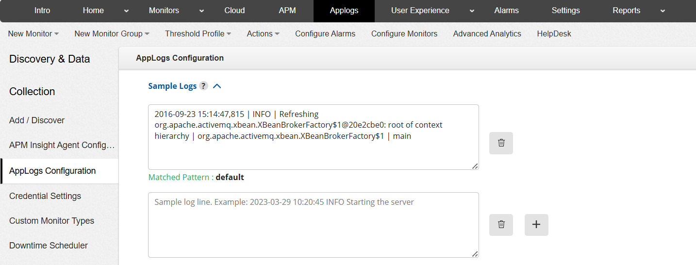Screen dimensions: 696x265
Task: Open the New Monitor Group dropdown
Action: click(112, 33)
